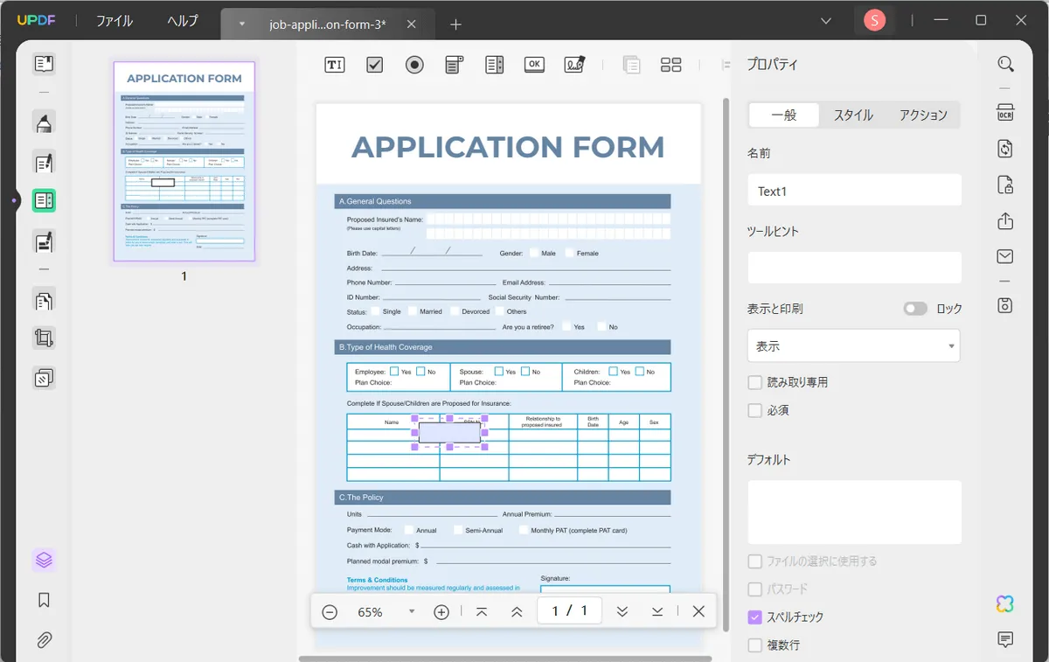This screenshot has height=662, width=1049.
Task: Click the 名前 field containing Text1
Action: (854, 191)
